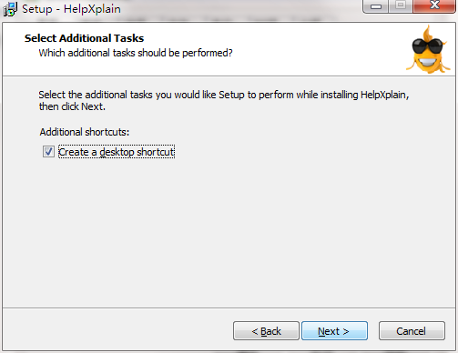Image resolution: width=458 pixels, height=353 pixels.
Task: Click the greyed-out maximize window button
Action: 401,5
